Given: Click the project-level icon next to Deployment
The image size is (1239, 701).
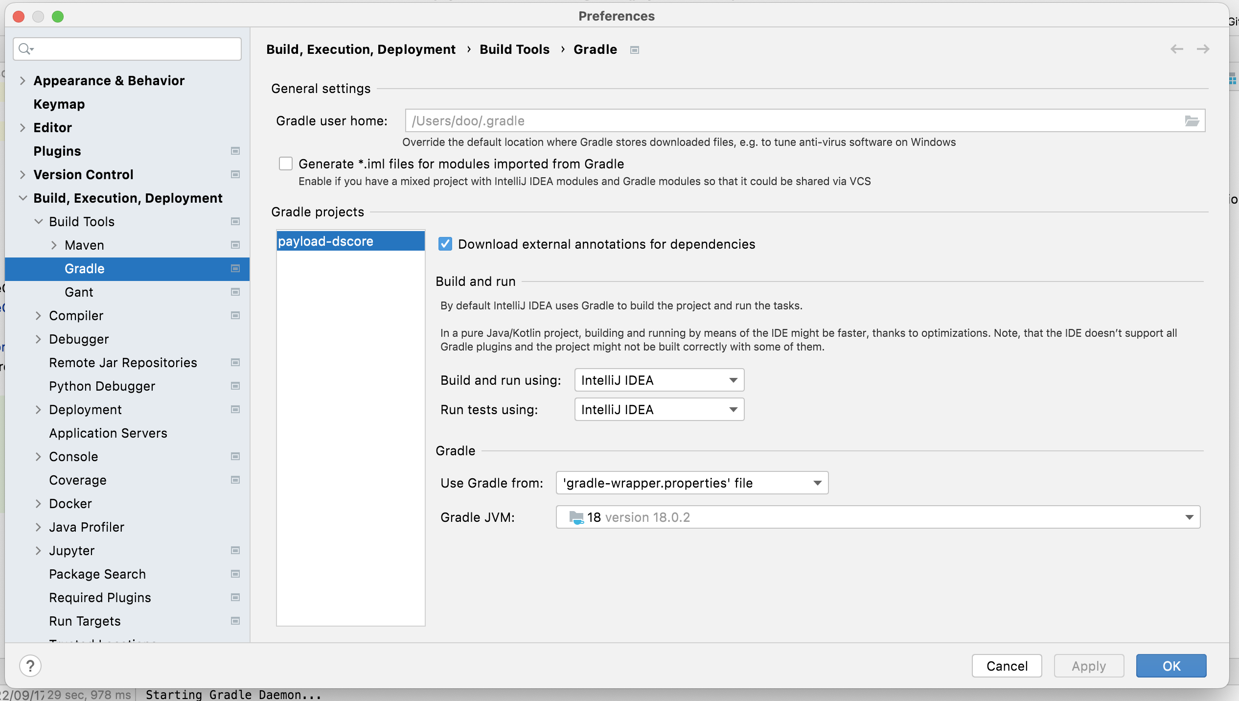Looking at the screenshot, I should tap(235, 409).
